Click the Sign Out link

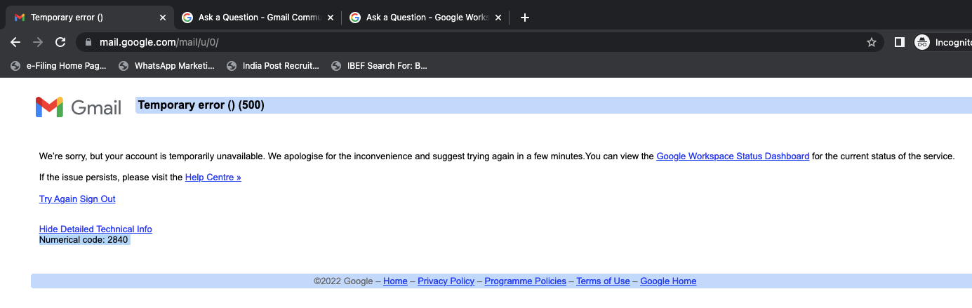click(98, 199)
